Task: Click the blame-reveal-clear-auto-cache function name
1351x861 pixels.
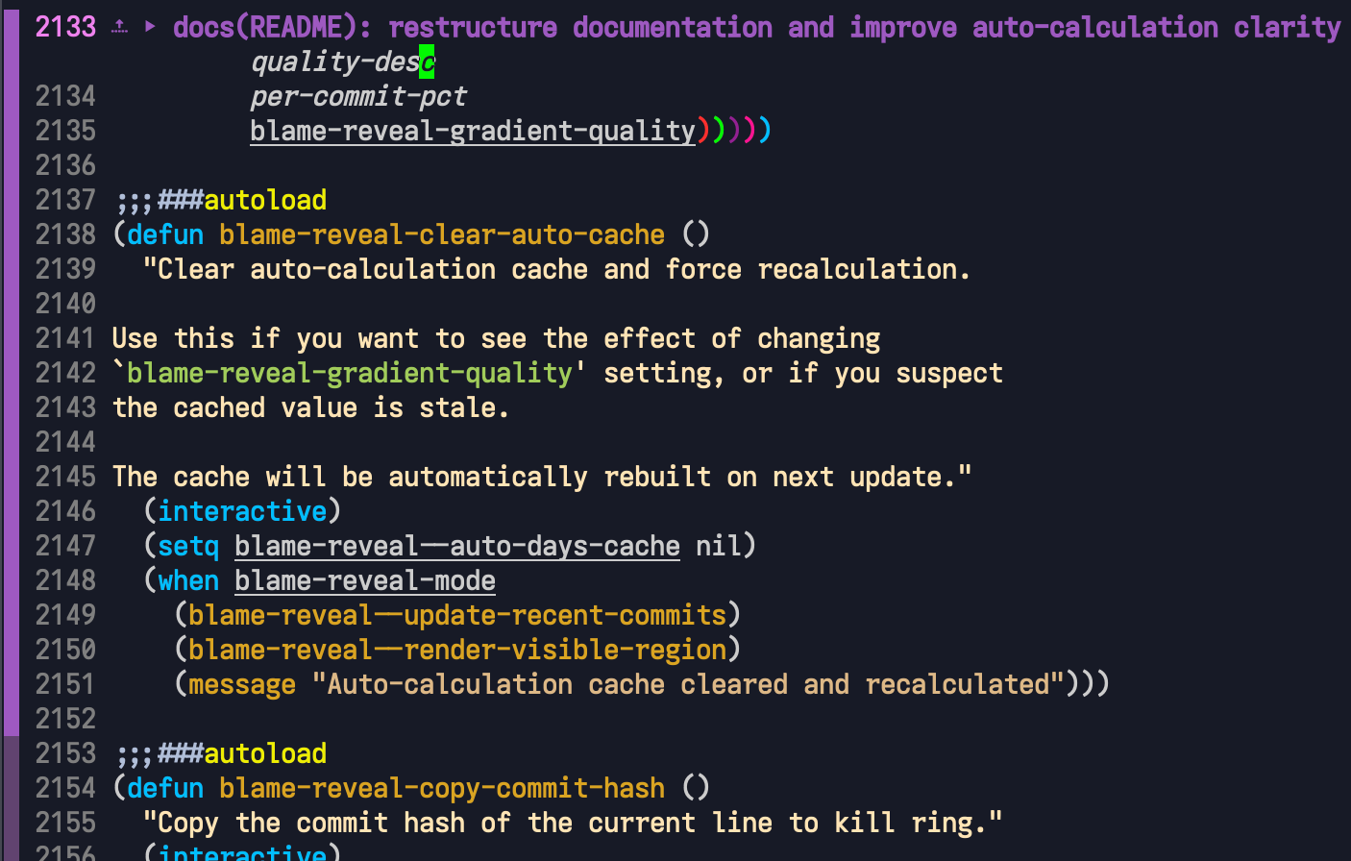Action: 441,234
